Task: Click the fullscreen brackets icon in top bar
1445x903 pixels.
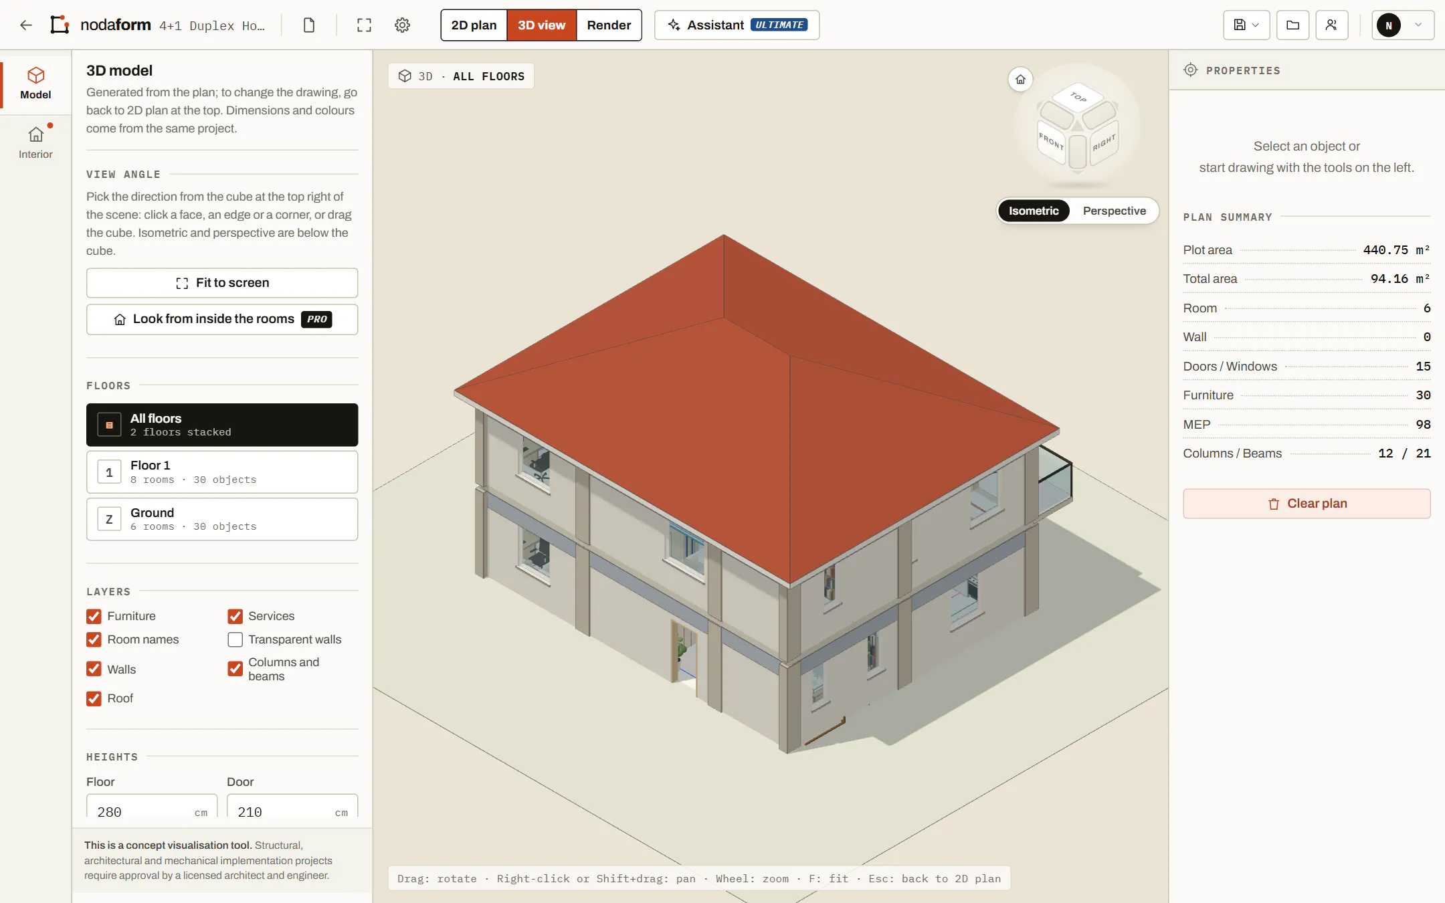Action: point(364,25)
